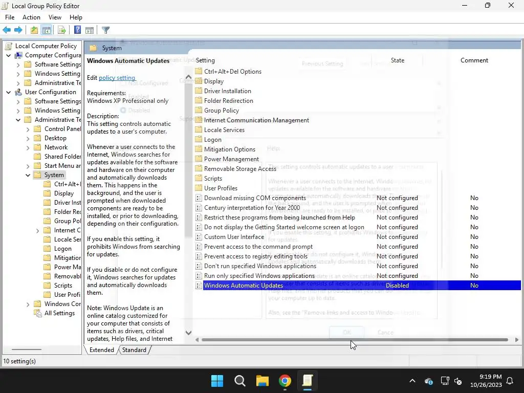Open the notification bell in the tray
The width and height of the screenshot is (524, 393).
[510, 381]
